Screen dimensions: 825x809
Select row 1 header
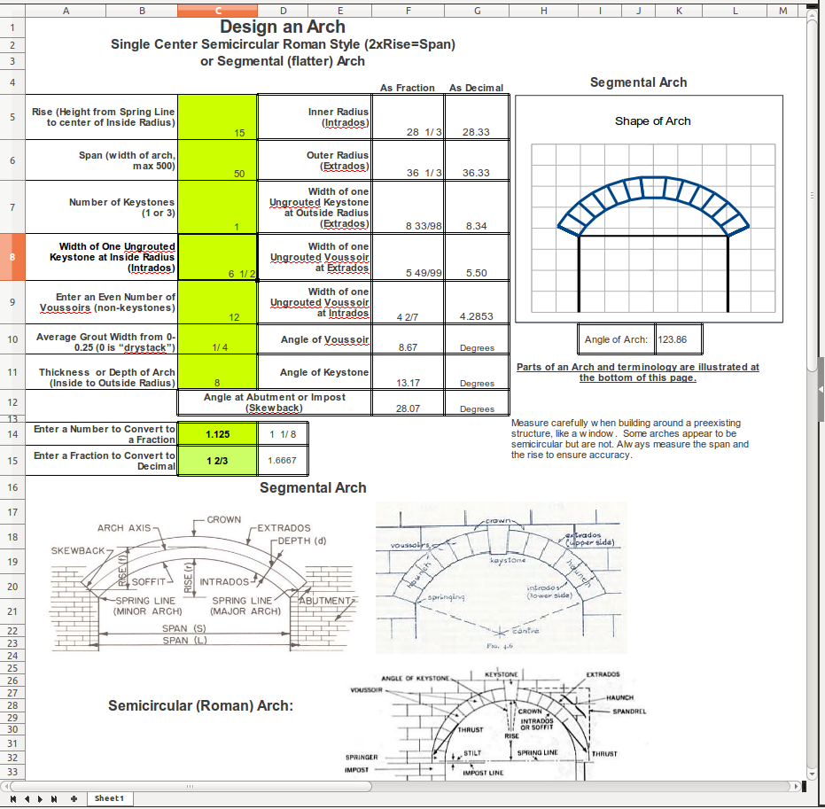pos(12,27)
